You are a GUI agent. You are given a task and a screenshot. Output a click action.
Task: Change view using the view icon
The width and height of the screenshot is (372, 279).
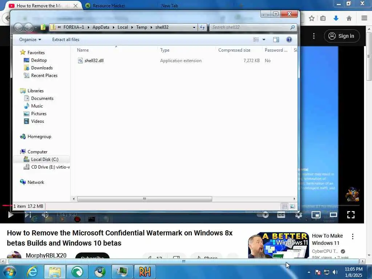tap(256, 40)
